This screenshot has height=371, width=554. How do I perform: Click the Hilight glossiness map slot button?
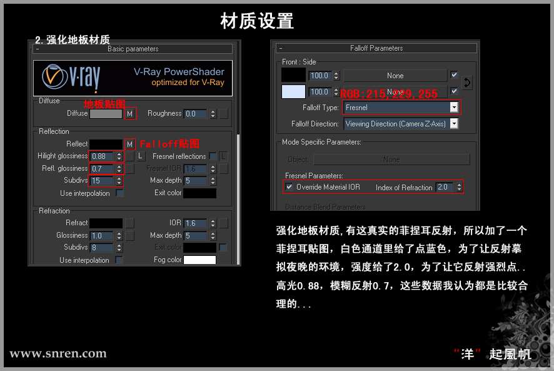[x=130, y=156]
